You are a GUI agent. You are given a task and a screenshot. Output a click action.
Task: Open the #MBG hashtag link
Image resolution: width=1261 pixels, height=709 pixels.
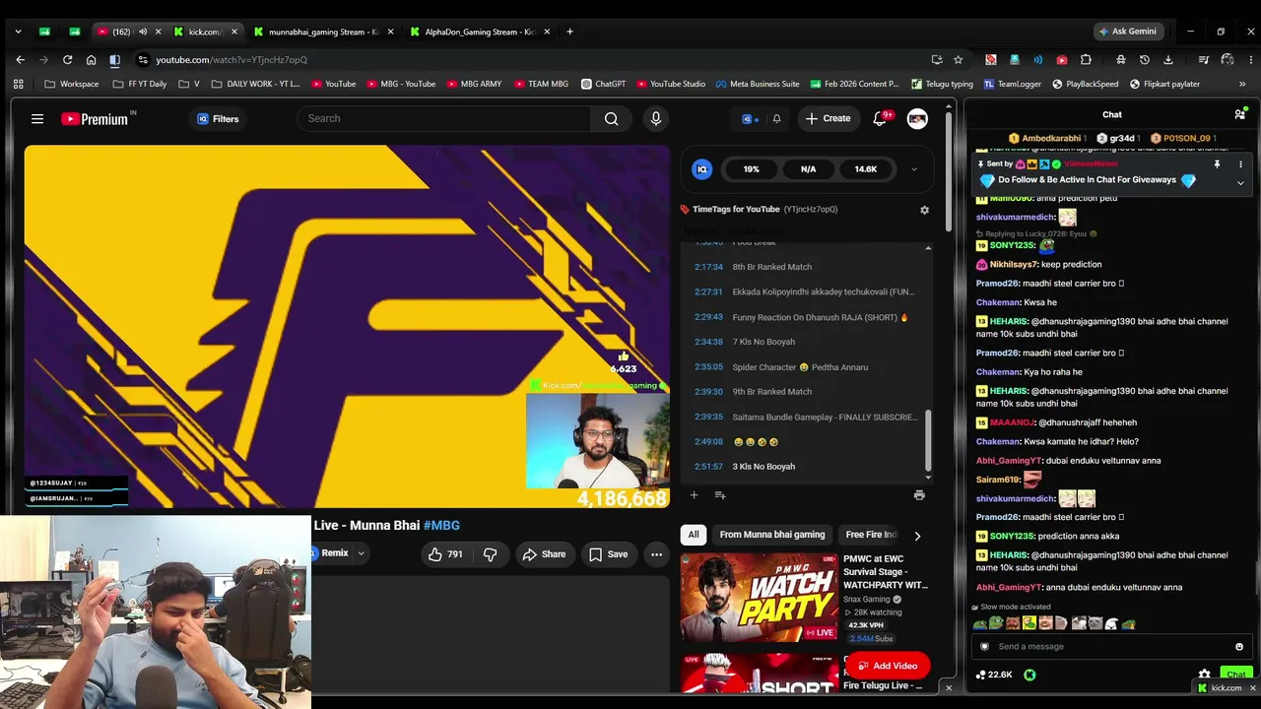pos(441,525)
